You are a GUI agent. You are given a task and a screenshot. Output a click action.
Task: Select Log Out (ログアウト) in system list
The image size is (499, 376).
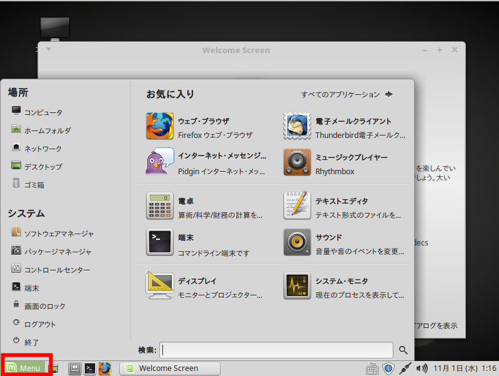[39, 324]
